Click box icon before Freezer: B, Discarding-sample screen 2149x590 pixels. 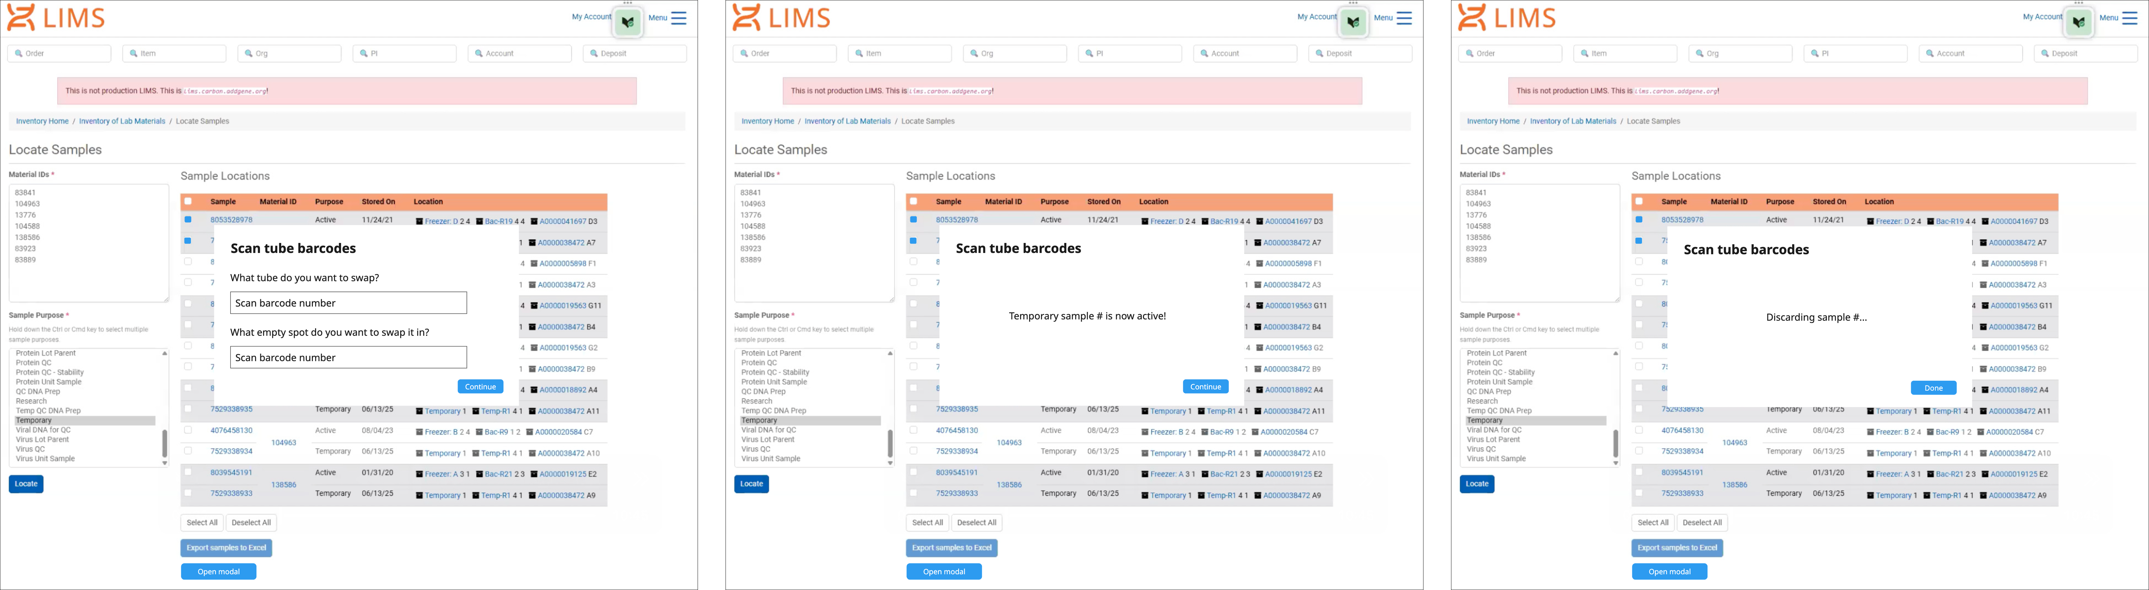coord(1870,432)
